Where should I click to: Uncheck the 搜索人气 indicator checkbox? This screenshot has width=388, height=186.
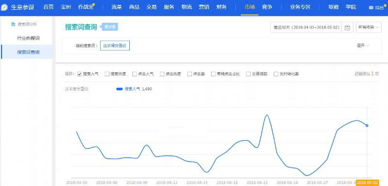pyautogui.click(x=79, y=74)
